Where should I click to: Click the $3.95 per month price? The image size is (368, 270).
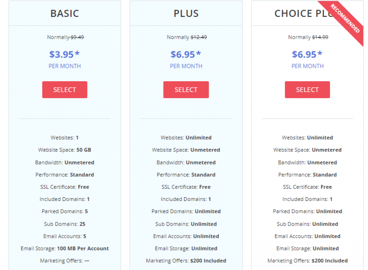65,55
